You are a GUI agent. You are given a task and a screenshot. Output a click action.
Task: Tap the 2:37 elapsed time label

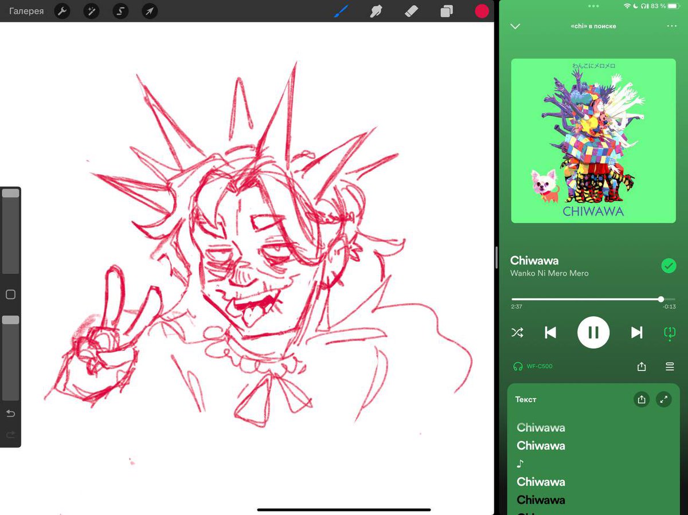pos(516,306)
